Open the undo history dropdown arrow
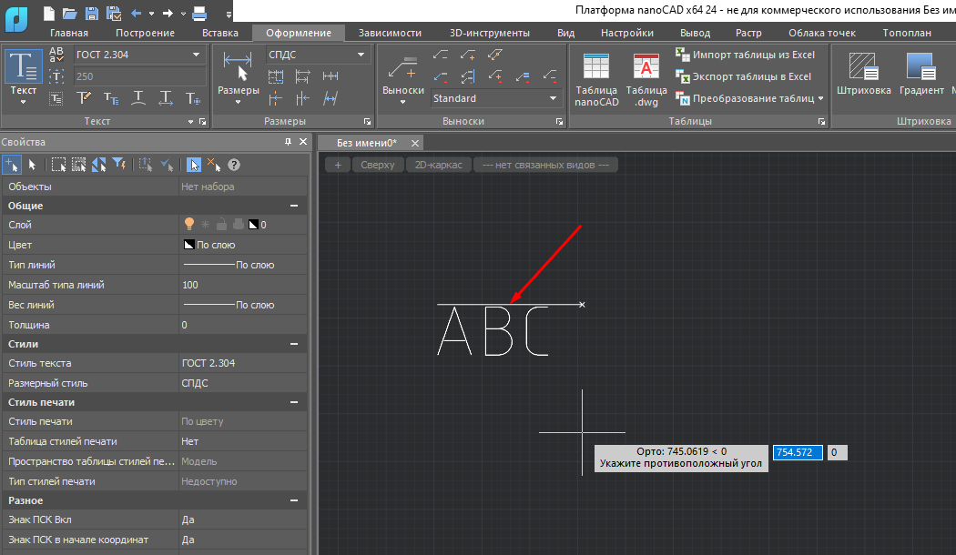 coord(152,13)
